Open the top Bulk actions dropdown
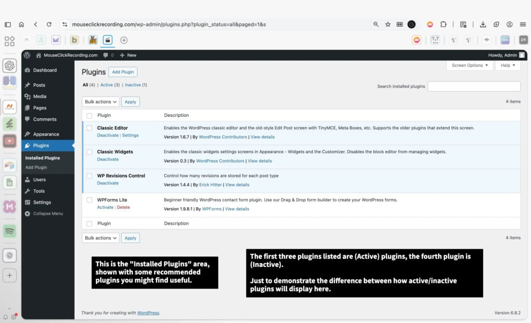 [x=100, y=102]
